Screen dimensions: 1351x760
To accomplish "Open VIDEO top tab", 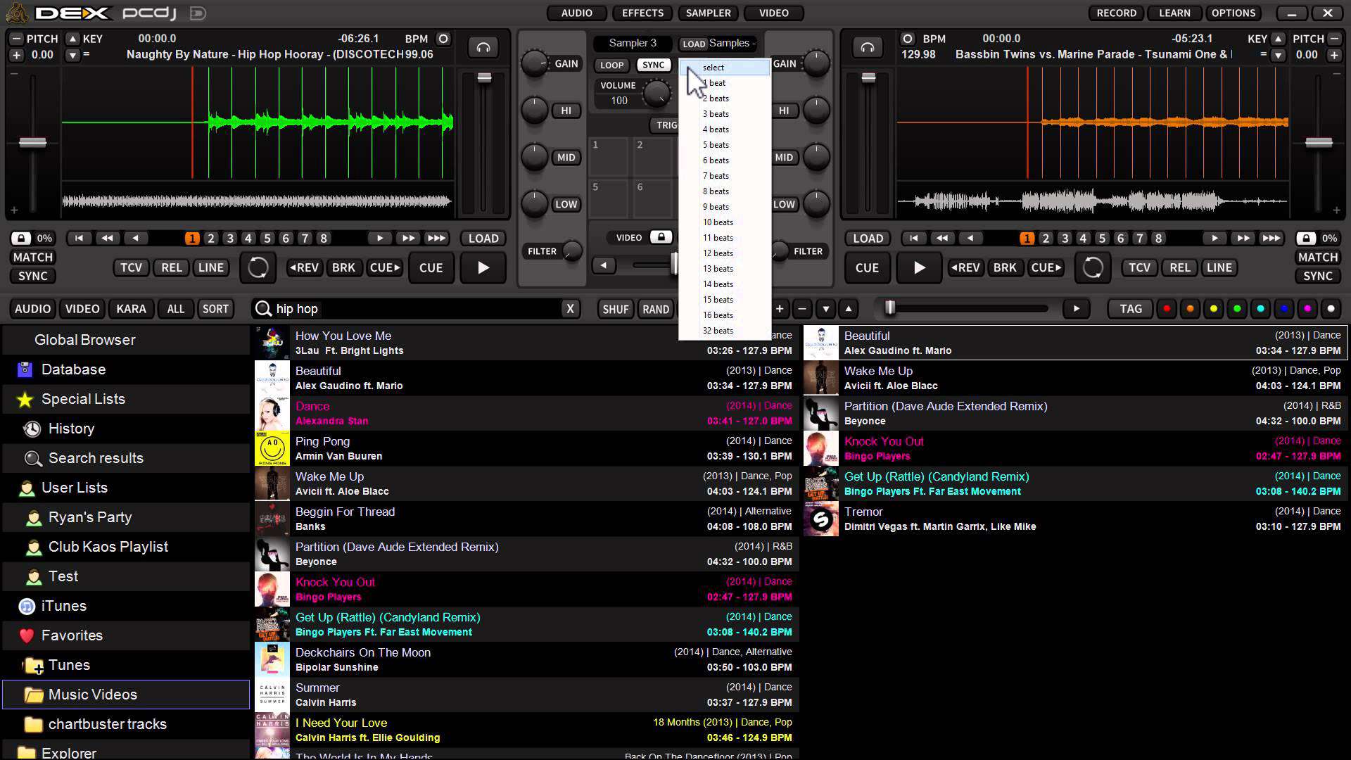I will [774, 13].
